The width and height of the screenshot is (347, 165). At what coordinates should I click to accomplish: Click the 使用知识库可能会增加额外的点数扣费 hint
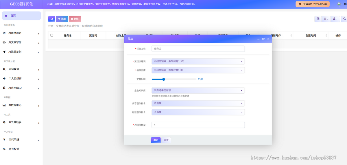click(x=171, y=96)
